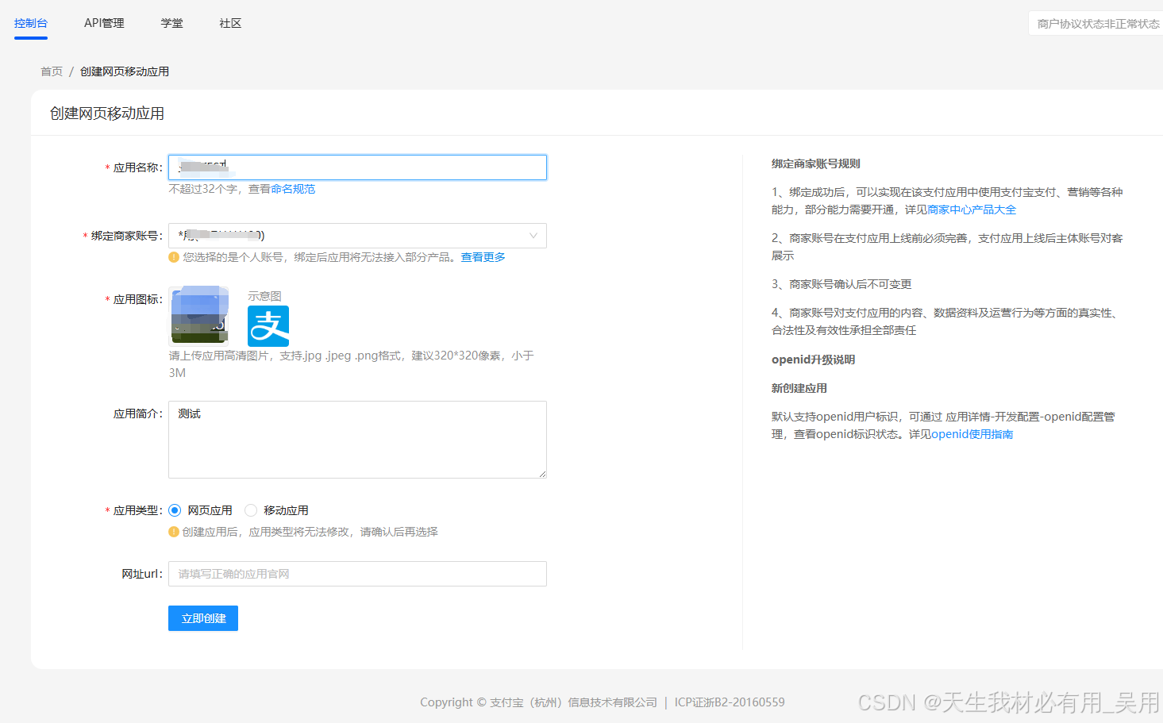Click the ICP证浙B2-20160559 footer text
This screenshot has height=723, width=1163.
tap(730, 702)
